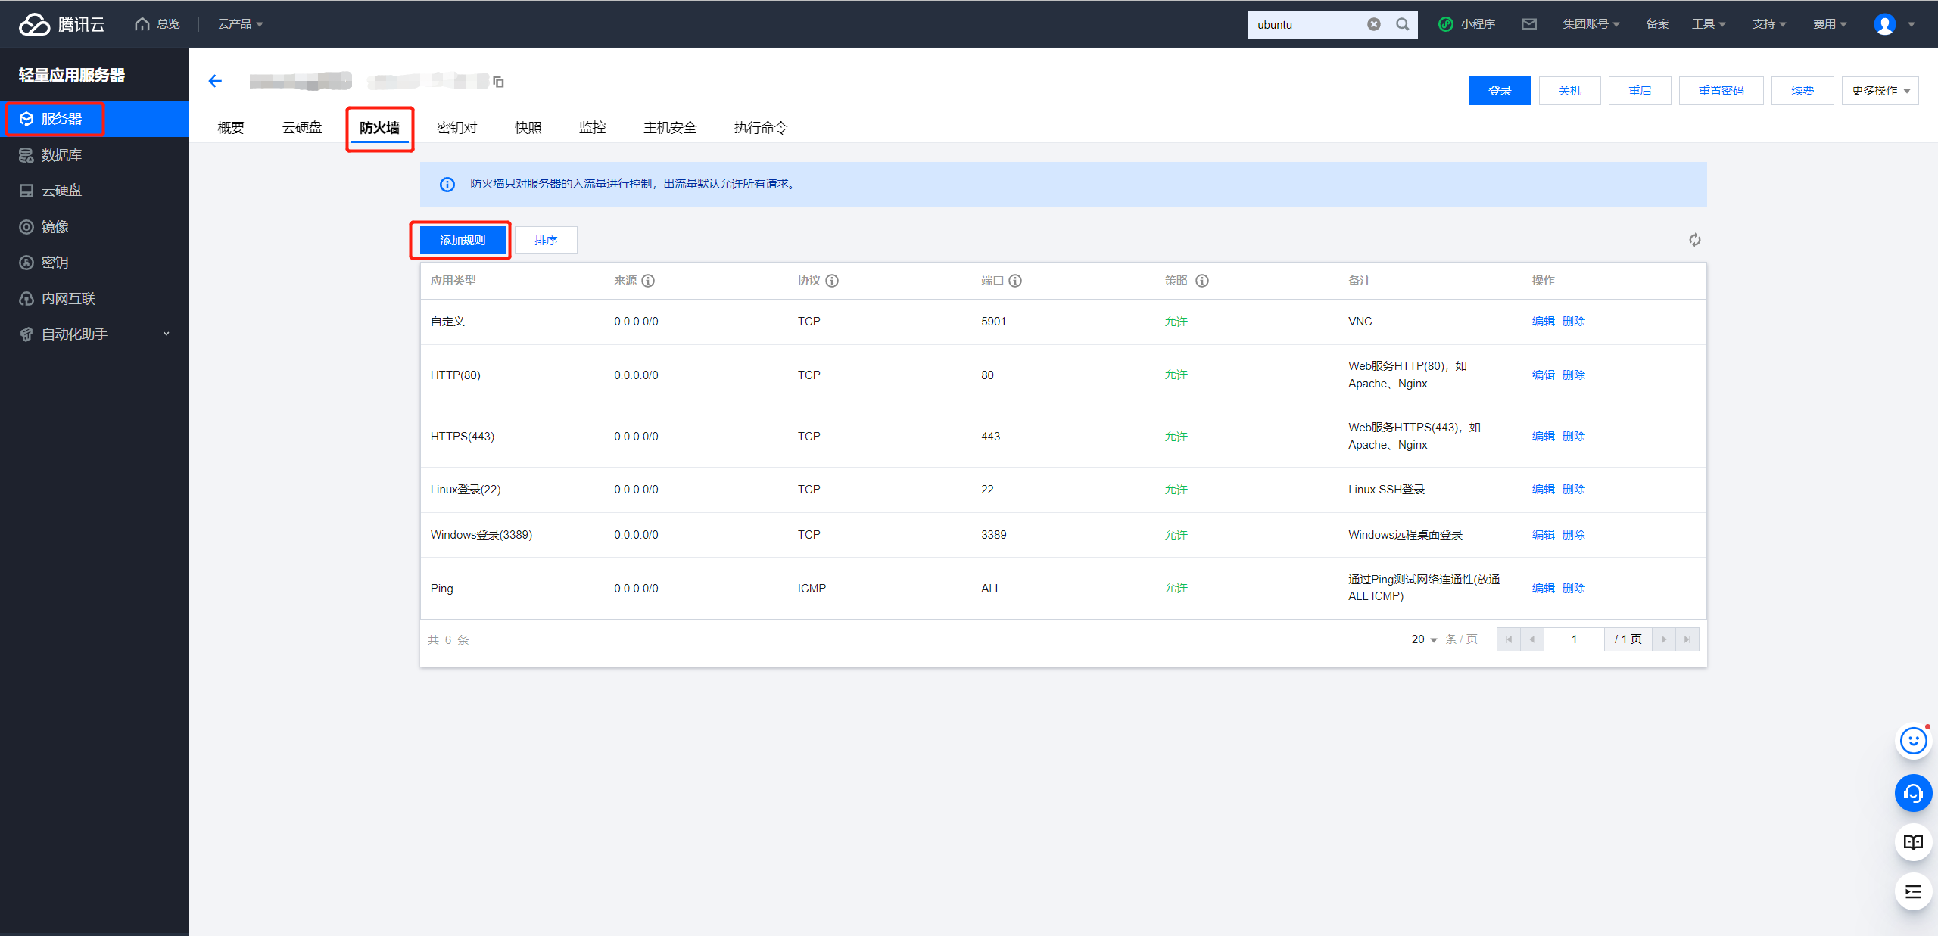The image size is (1938, 936).
Task: Expand 自动化助手 sidebar group
Action: click(95, 334)
